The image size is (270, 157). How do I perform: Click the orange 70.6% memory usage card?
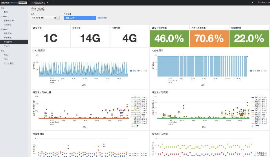[x=209, y=38]
